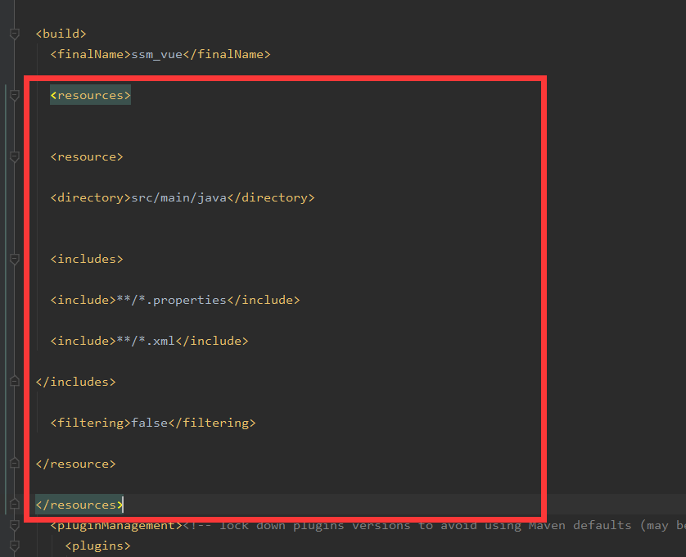Viewport: 686px width, 557px height.
Task: Click the highlighted </resources> closing tag
Action: click(79, 505)
